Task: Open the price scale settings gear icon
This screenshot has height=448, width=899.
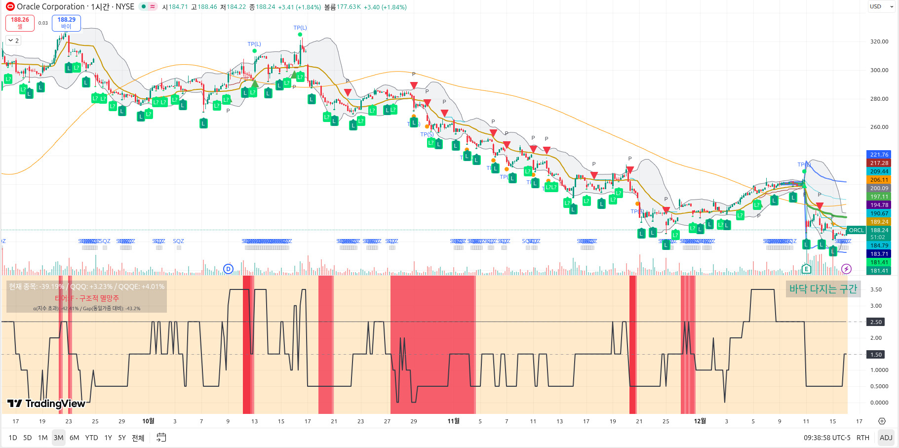Action: (882, 421)
